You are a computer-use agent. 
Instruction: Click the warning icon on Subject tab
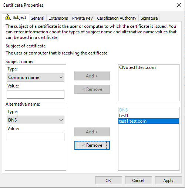(8, 17)
